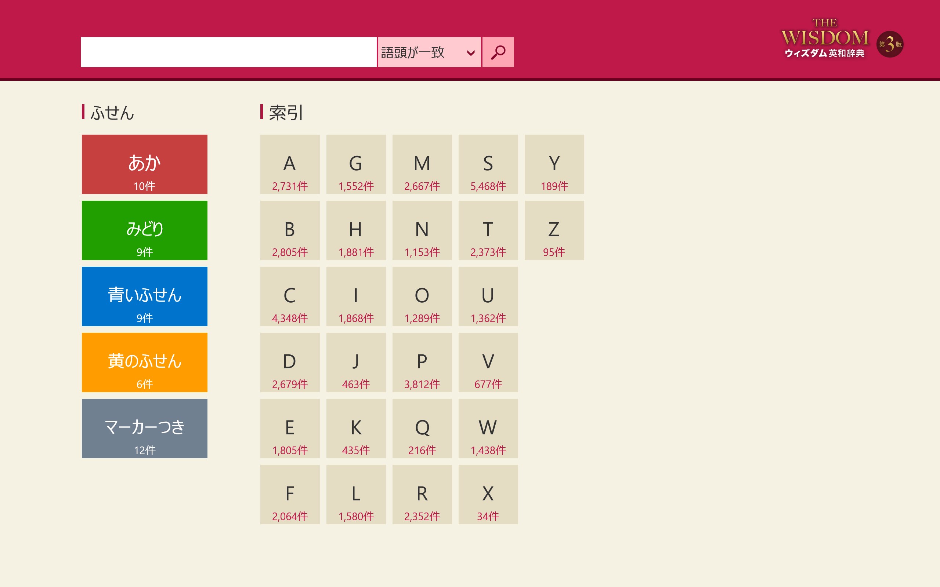Choose index letter X with 34 entries
The width and height of the screenshot is (940, 587).
click(488, 494)
